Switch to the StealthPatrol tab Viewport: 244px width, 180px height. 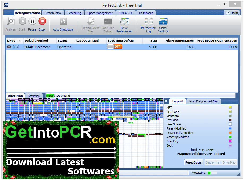coord(53,13)
